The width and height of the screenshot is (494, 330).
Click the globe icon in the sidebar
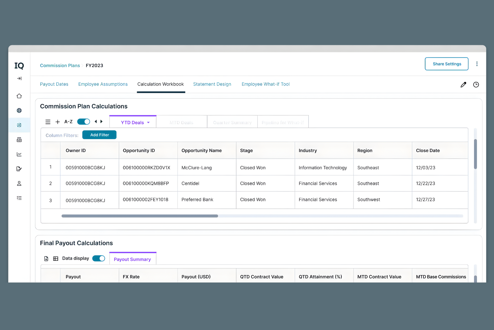pyautogui.click(x=19, y=110)
